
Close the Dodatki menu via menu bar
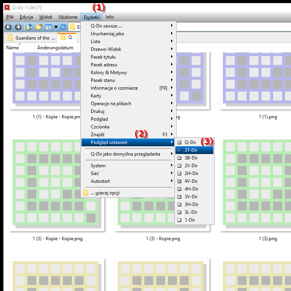coord(92,17)
